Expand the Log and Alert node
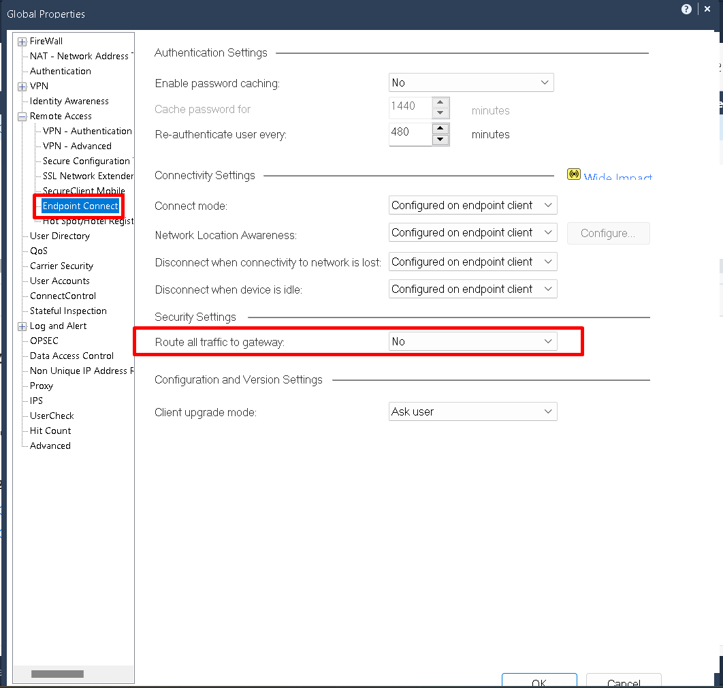Viewport: 723px width, 688px height. 21,326
